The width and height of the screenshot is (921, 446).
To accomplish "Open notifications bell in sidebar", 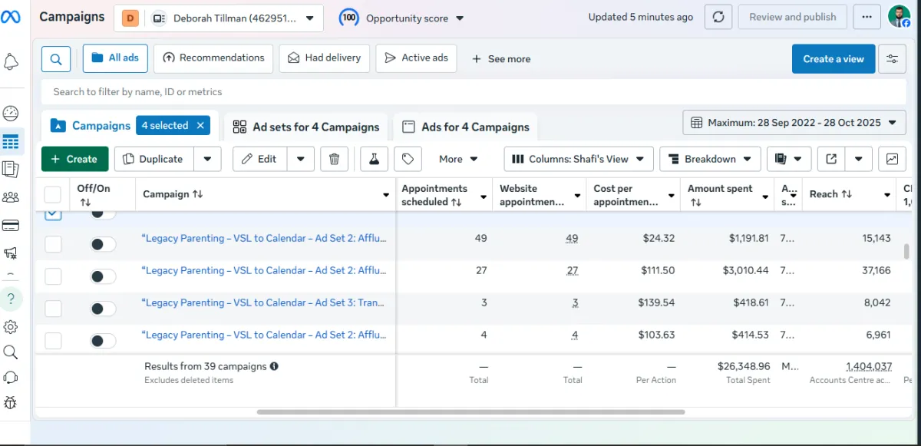I will point(11,61).
